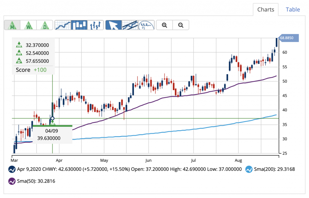309x198 pixels.
Task: Select the OHLC bar chart style icon
Action: [x=96, y=25]
